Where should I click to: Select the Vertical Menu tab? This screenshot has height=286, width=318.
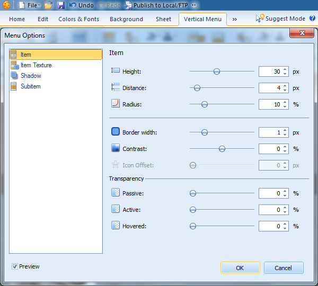pos(202,19)
